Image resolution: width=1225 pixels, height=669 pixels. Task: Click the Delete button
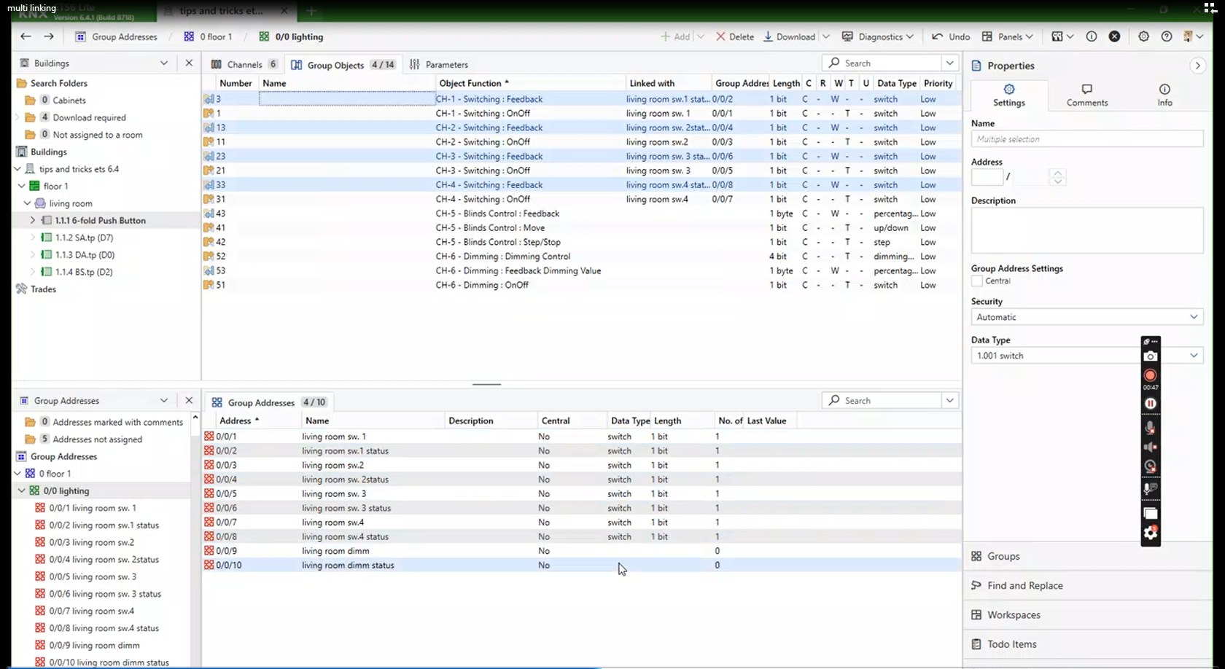[x=734, y=36]
